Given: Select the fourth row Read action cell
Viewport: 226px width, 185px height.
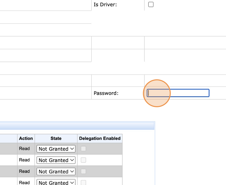Looking at the screenshot, I should (x=24, y=182).
